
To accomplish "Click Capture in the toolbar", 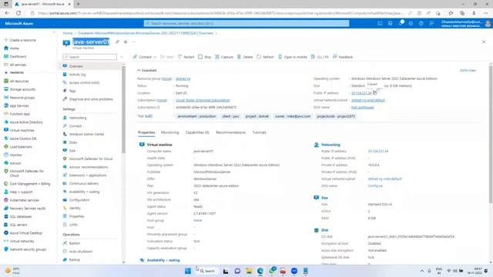I will point(224,57).
